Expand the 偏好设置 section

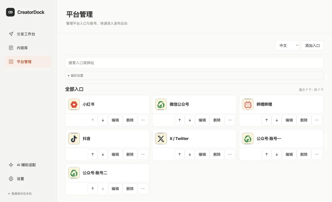(194, 76)
